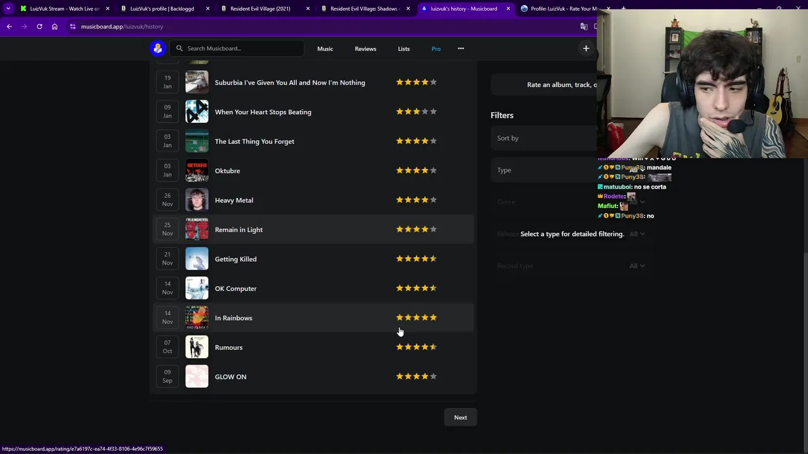Click GLOW ON star rating
Image resolution: width=808 pixels, height=454 pixels.
416,376
